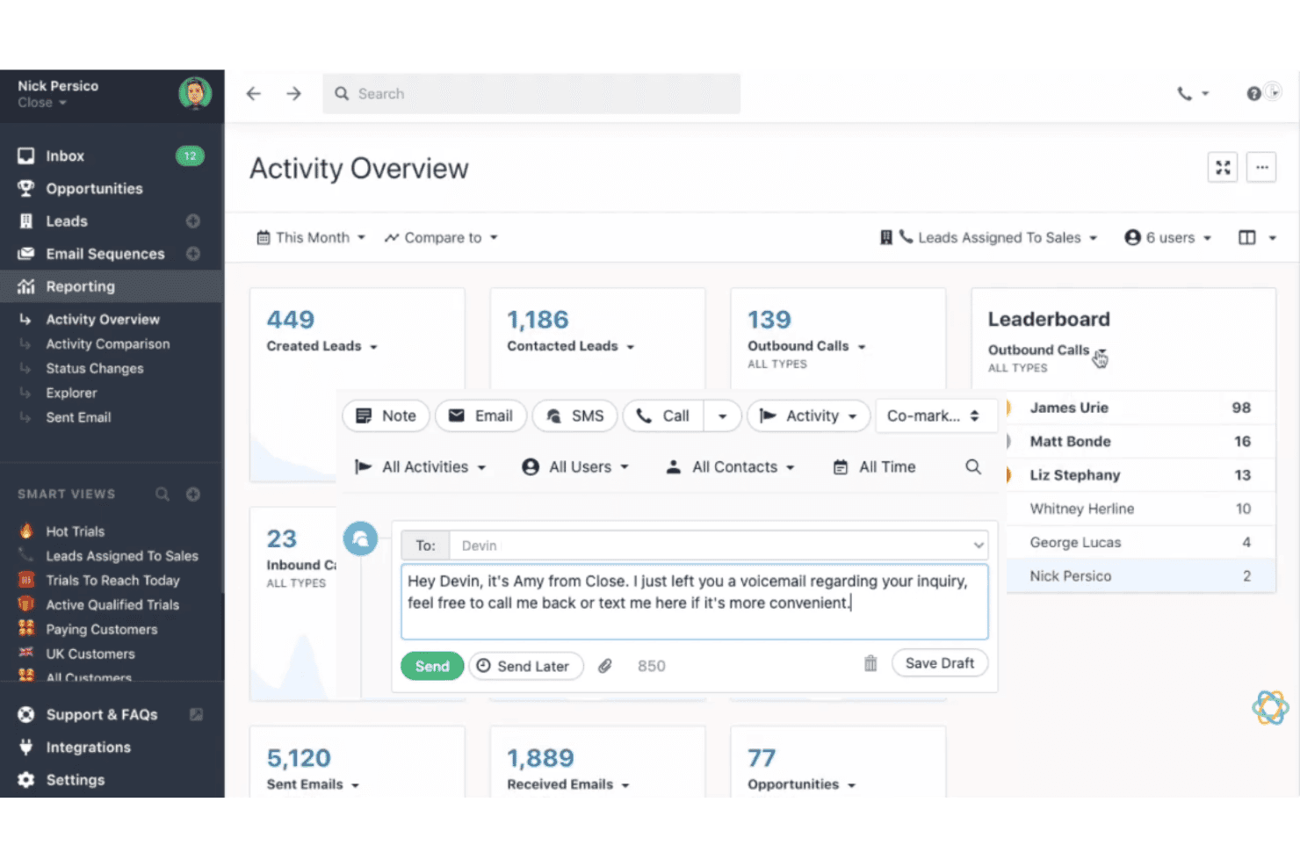Add new Email Sequence with plus icon

193,254
